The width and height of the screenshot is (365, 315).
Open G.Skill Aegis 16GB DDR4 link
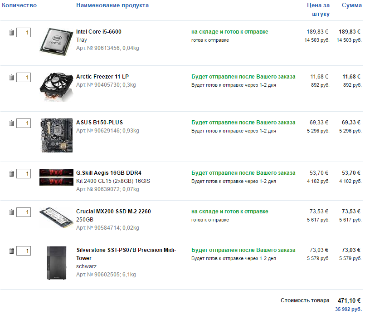pos(109,173)
